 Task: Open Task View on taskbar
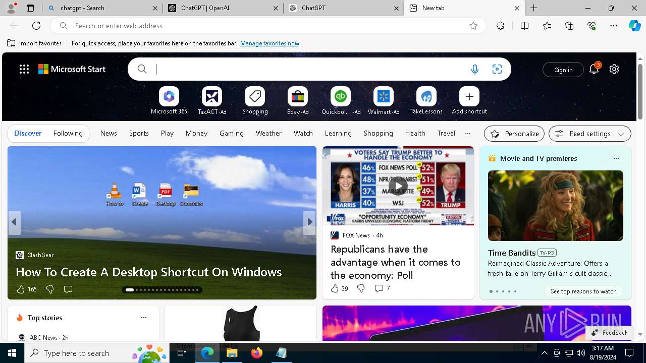coord(182,353)
